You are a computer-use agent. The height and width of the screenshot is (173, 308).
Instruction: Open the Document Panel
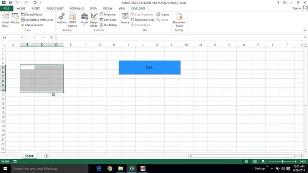pyautogui.click(x=179, y=20)
